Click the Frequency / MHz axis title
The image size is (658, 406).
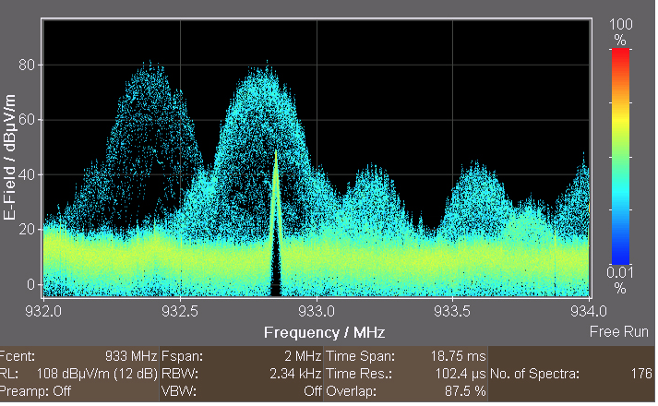324,333
